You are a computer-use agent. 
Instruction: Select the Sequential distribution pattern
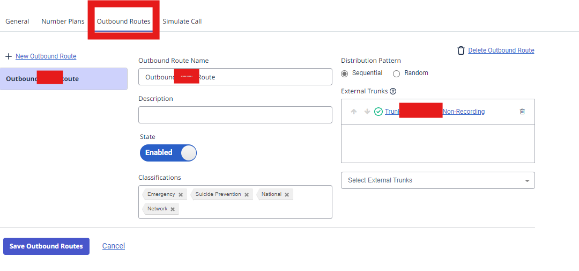pos(345,74)
